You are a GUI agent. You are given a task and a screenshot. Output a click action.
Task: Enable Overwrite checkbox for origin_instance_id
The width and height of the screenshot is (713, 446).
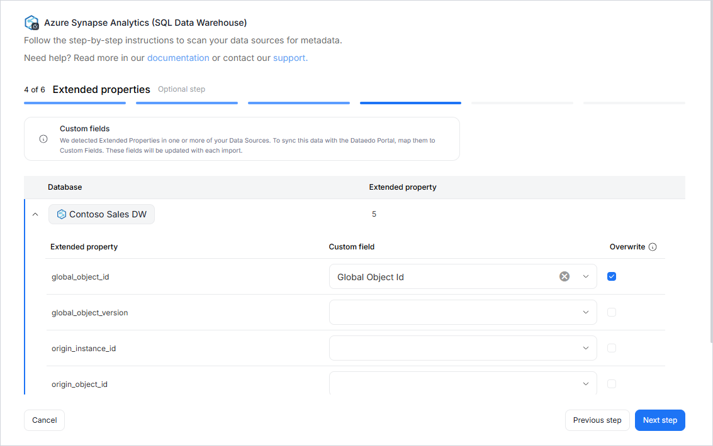click(x=612, y=348)
